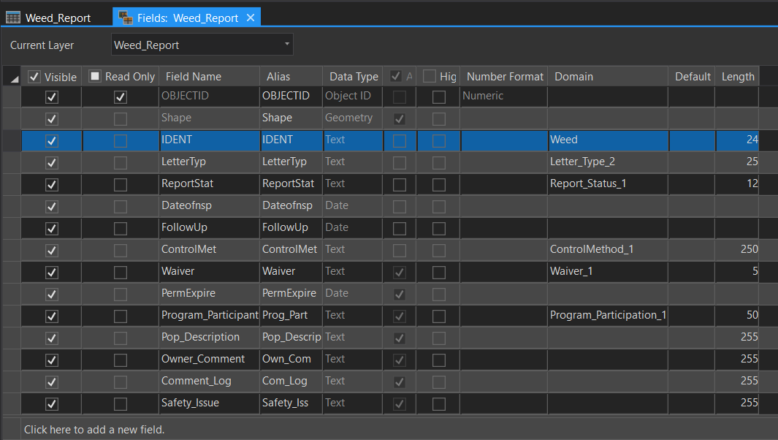Toggle the Read Only header checkbox
778x440 pixels.
point(94,76)
